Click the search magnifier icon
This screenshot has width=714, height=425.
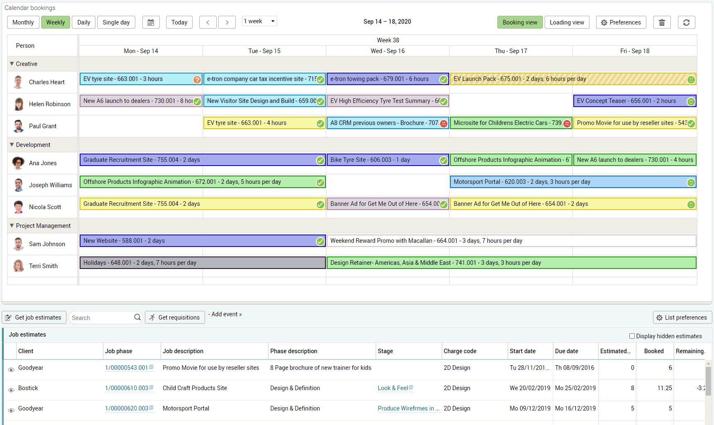tap(137, 317)
